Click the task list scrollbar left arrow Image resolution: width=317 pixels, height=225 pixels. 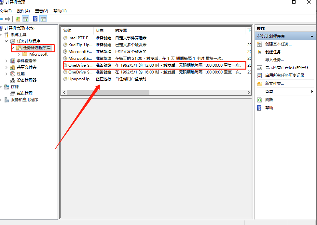click(x=64, y=93)
